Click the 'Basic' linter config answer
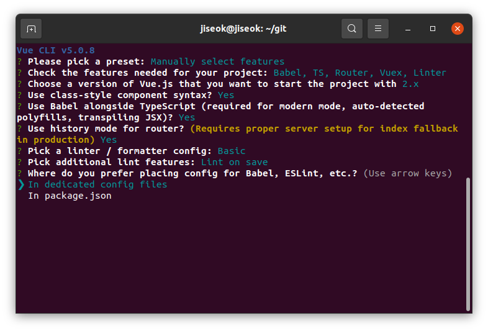The width and height of the screenshot is (488, 331). (x=232, y=151)
